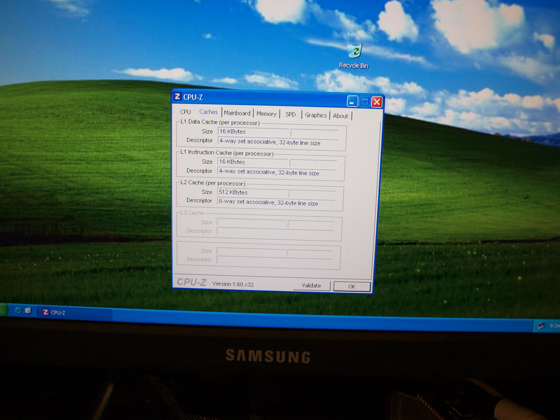
Task: Click the 'L1 Data Cache (per processor)' label
Action: coord(220,122)
